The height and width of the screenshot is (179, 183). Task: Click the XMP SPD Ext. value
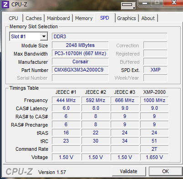click(x=155, y=70)
